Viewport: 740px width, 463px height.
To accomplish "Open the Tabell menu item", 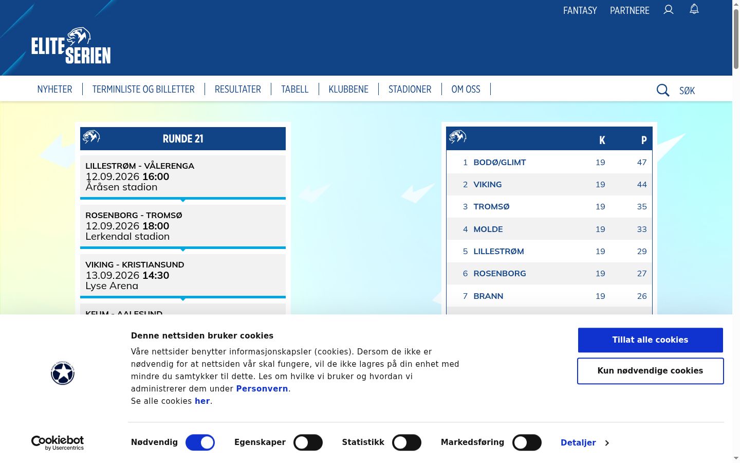I will coord(295,89).
